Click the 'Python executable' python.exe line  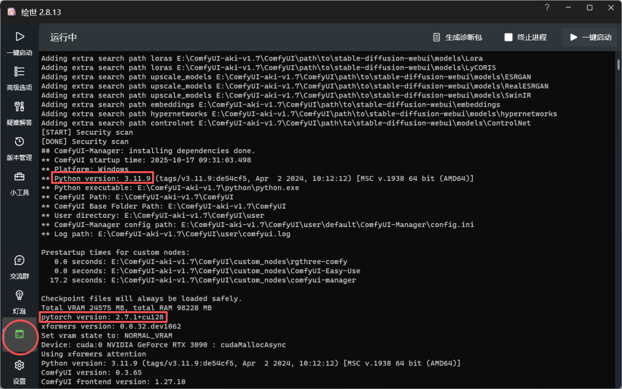(170, 188)
